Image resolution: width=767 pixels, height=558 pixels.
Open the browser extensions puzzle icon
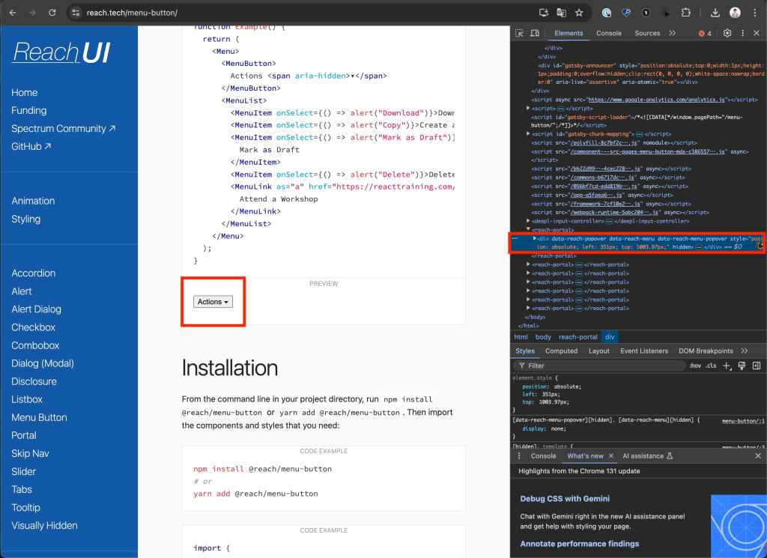coord(685,13)
